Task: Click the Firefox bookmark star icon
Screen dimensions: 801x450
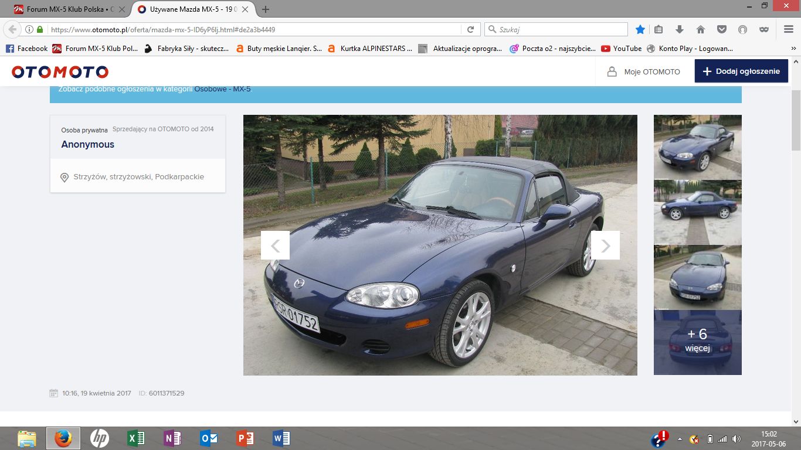Action: coord(640,29)
